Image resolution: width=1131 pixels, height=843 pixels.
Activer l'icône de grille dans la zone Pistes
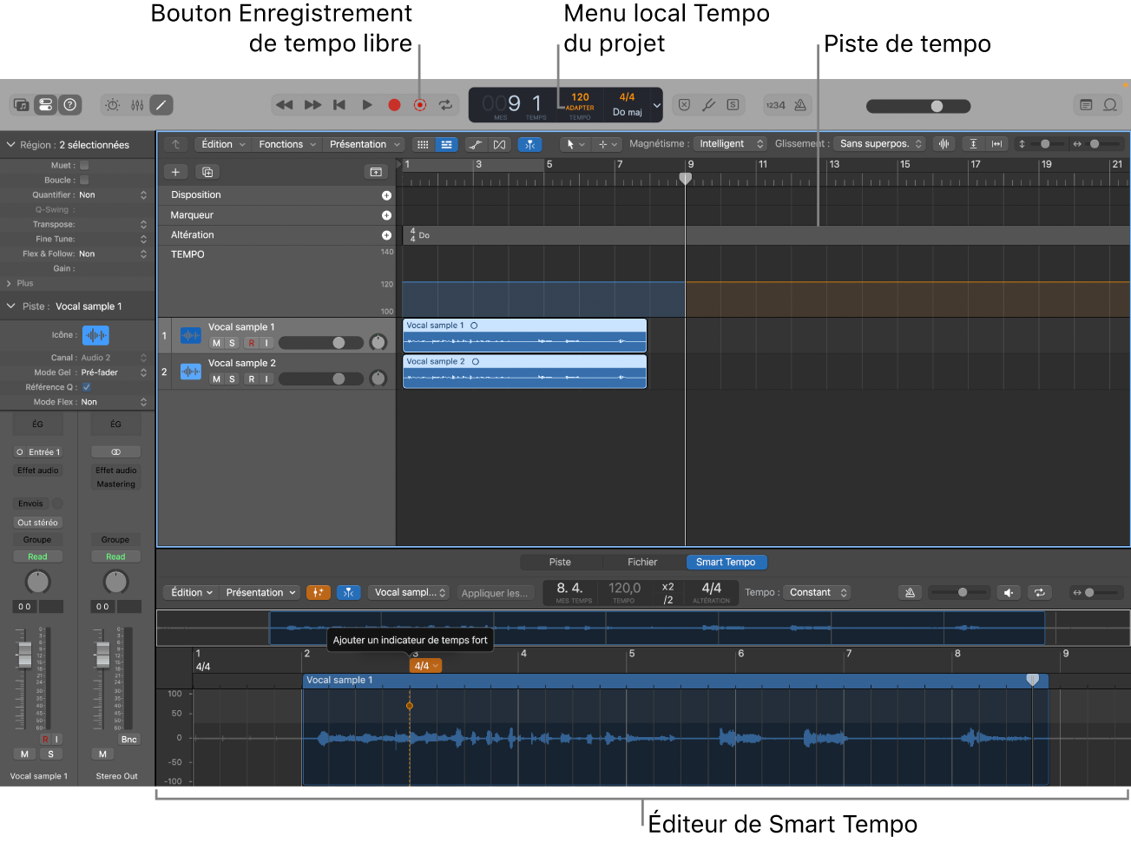click(x=423, y=144)
